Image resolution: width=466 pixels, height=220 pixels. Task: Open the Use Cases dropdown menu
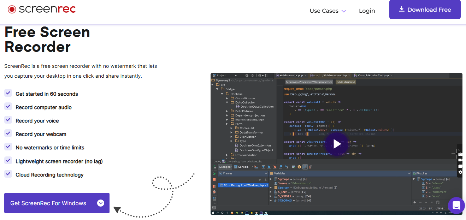coord(328,11)
